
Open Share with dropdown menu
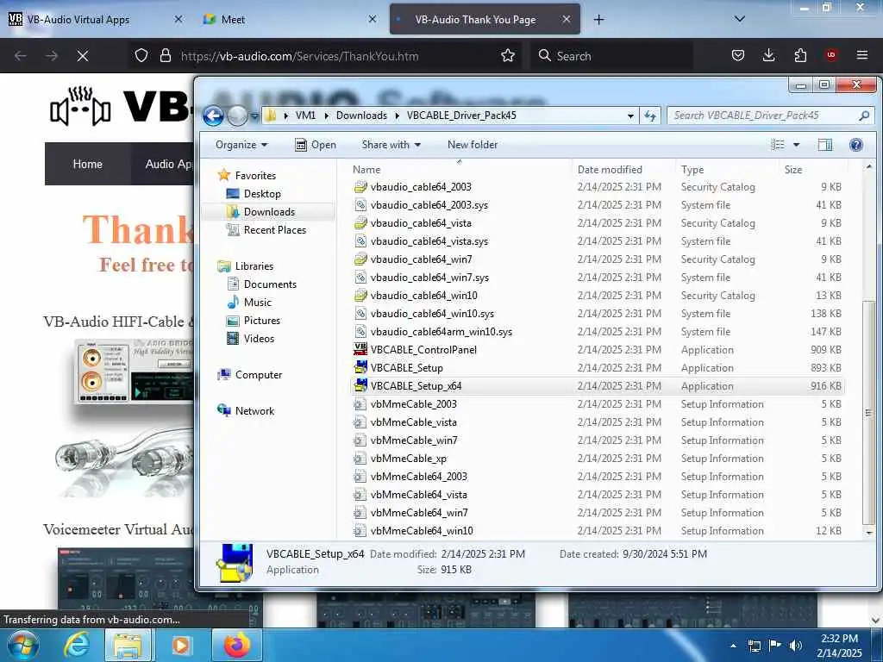coord(391,145)
